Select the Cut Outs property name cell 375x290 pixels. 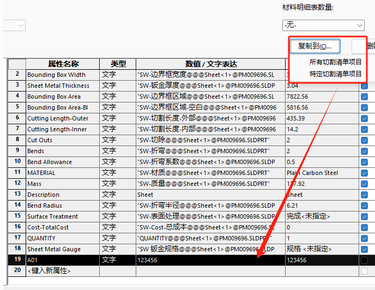(x=63, y=140)
